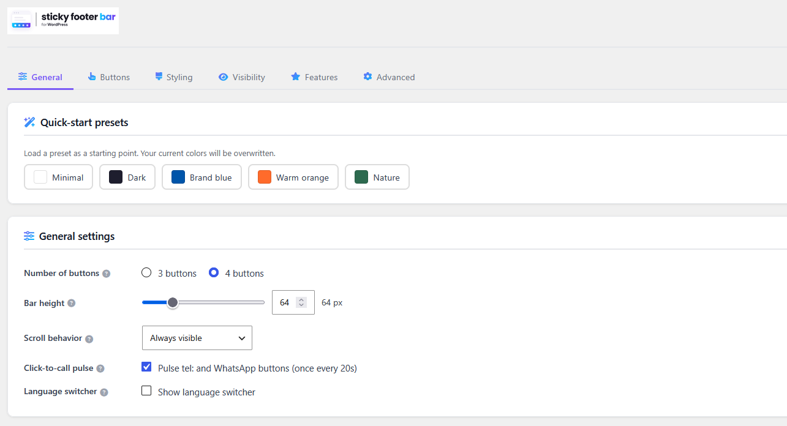Click the green Nature color swatch
Viewport: 787px width, 426px height.
pyautogui.click(x=361, y=177)
